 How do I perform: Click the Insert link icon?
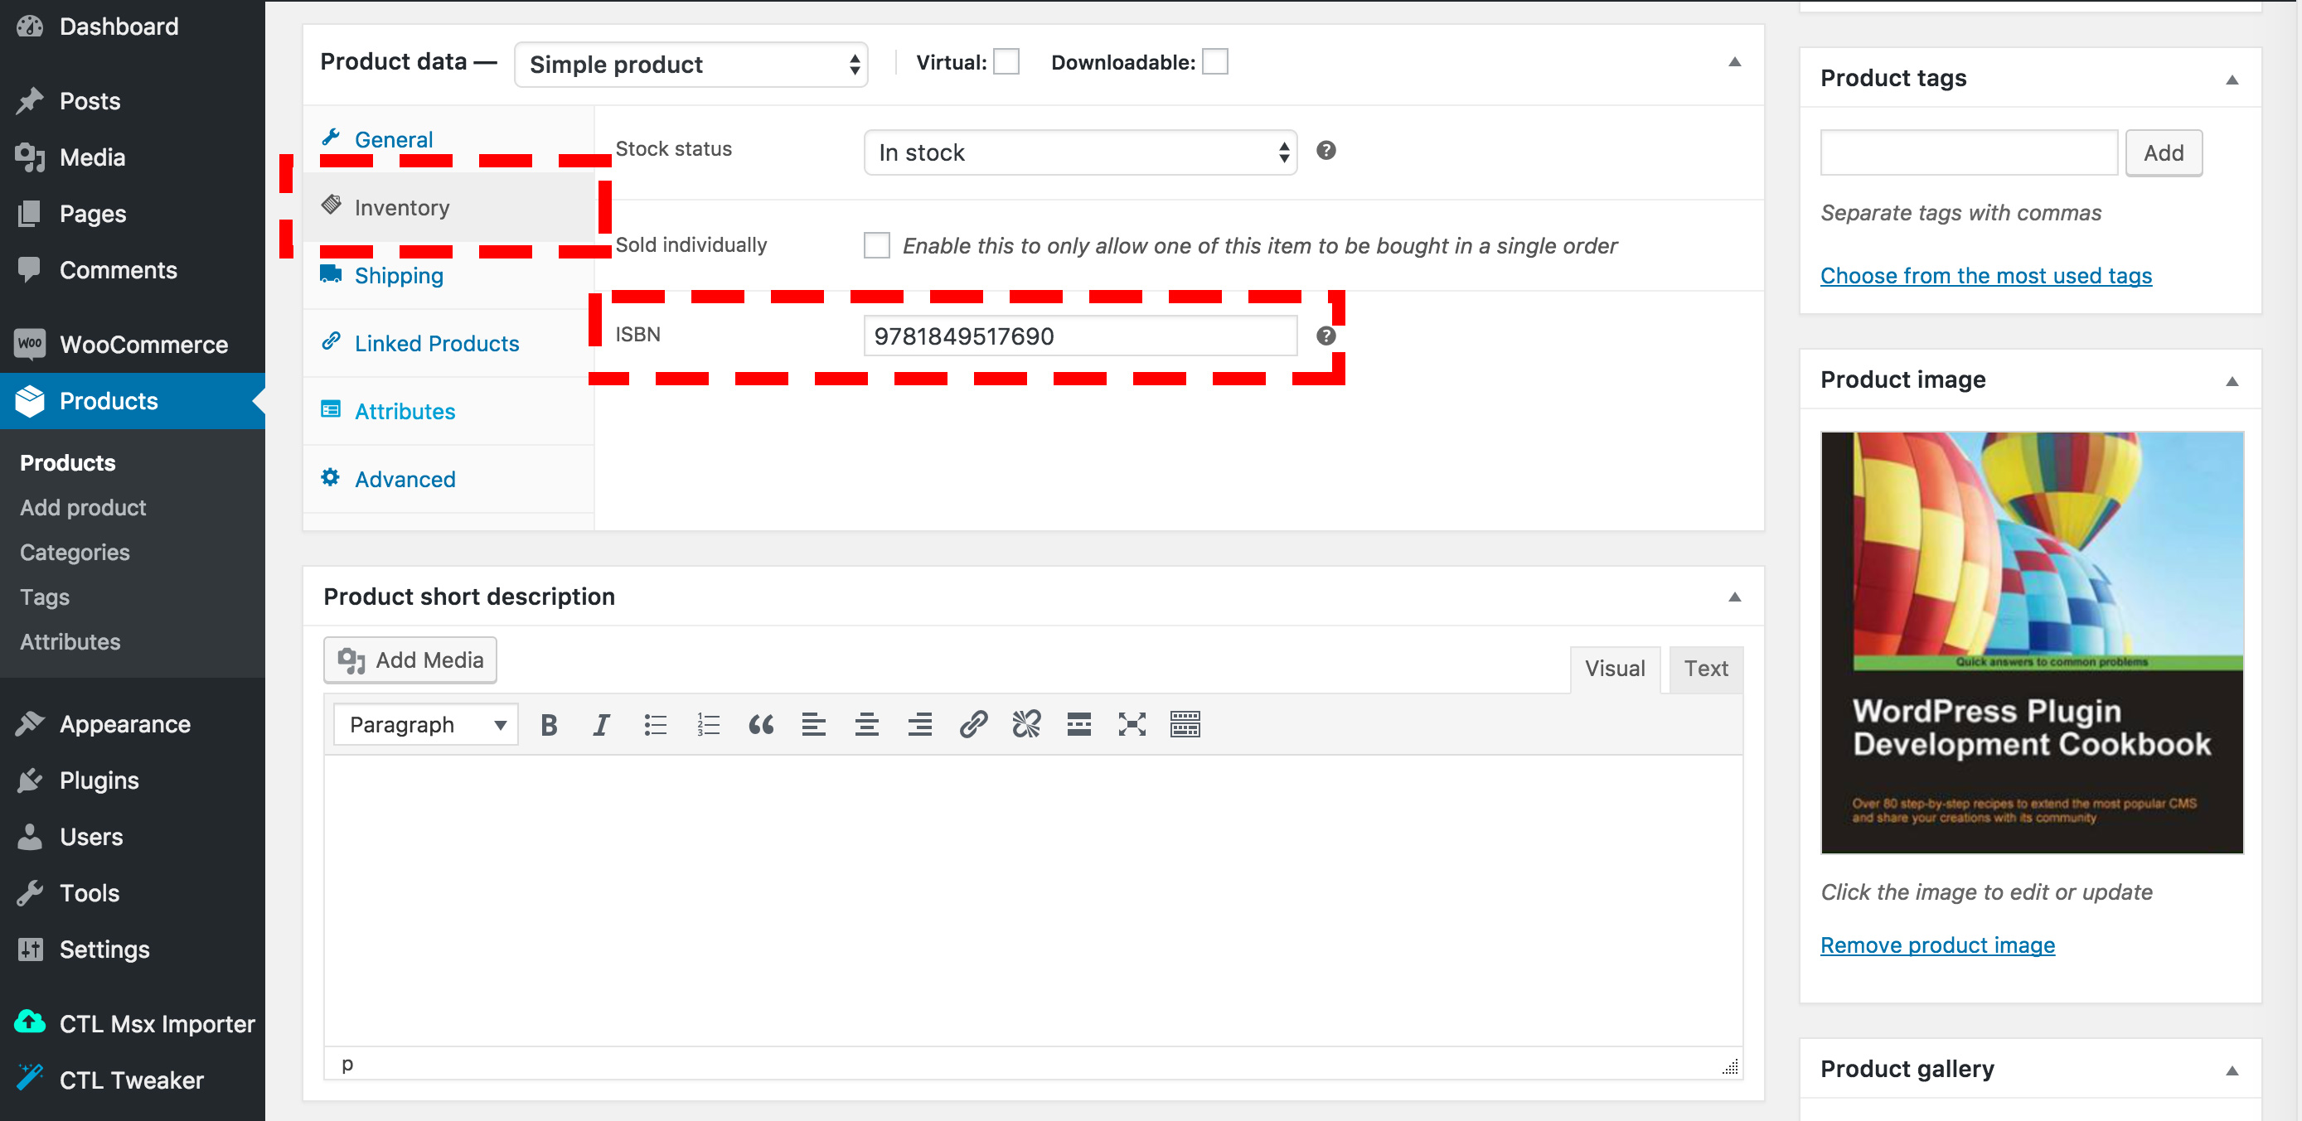973,724
